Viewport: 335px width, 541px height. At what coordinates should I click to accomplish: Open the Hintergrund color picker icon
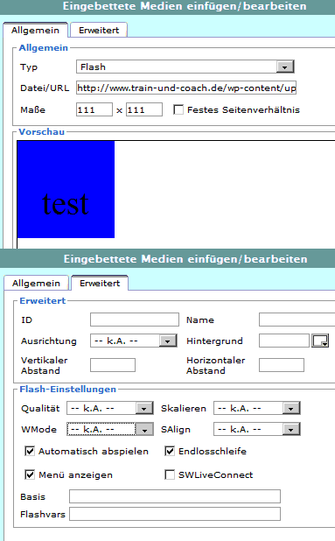point(320,341)
